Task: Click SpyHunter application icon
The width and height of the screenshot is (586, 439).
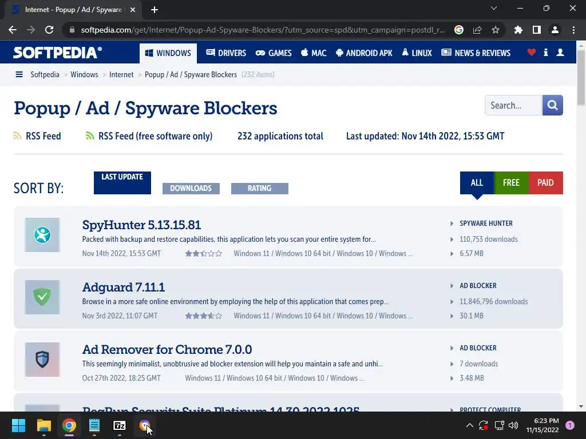Action: tap(42, 235)
